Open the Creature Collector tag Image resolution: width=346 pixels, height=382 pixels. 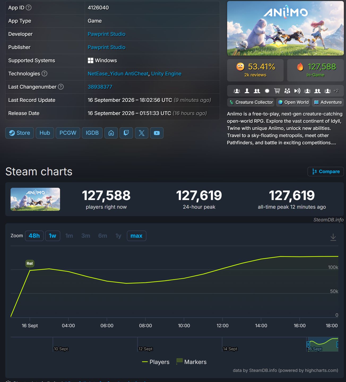coord(251,102)
